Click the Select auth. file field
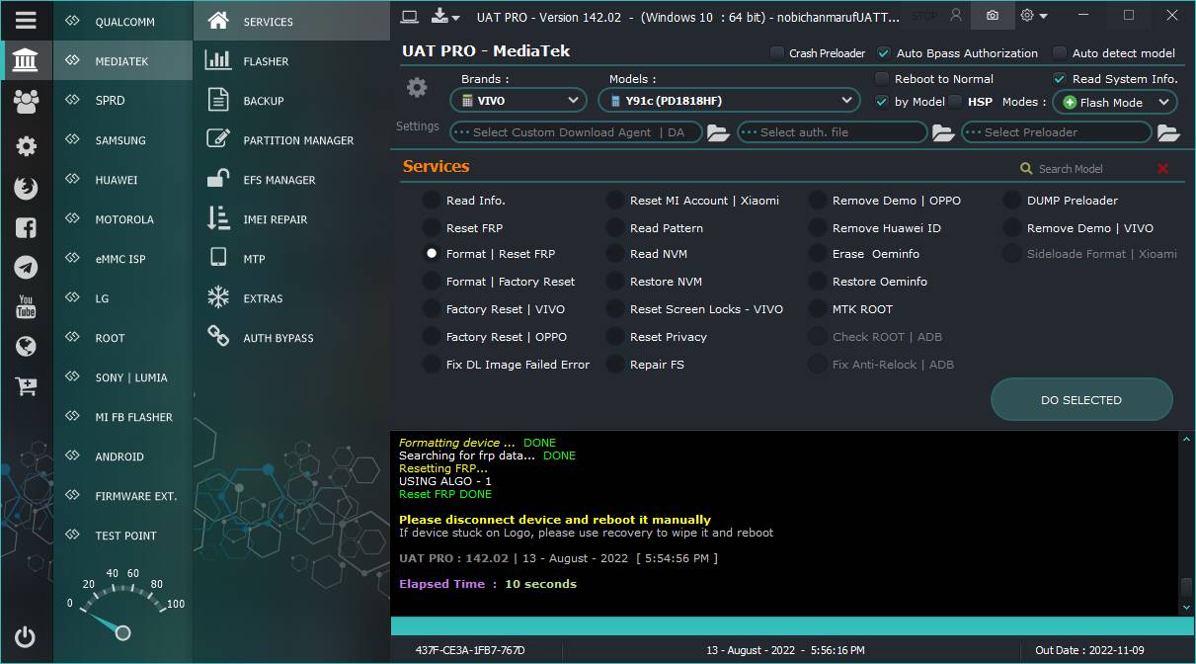The height and width of the screenshot is (664, 1196). pos(833,132)
